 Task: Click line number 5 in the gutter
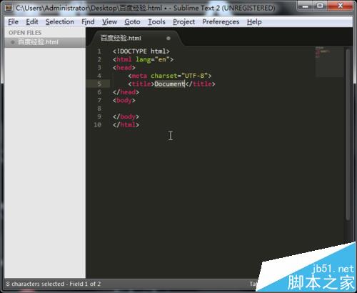pyautogui.click(x=99, y=84)
